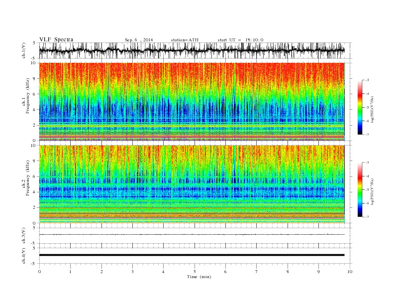Click time axis tick label 0
Viewport: 394px width, 305px height.
[39, 272]
